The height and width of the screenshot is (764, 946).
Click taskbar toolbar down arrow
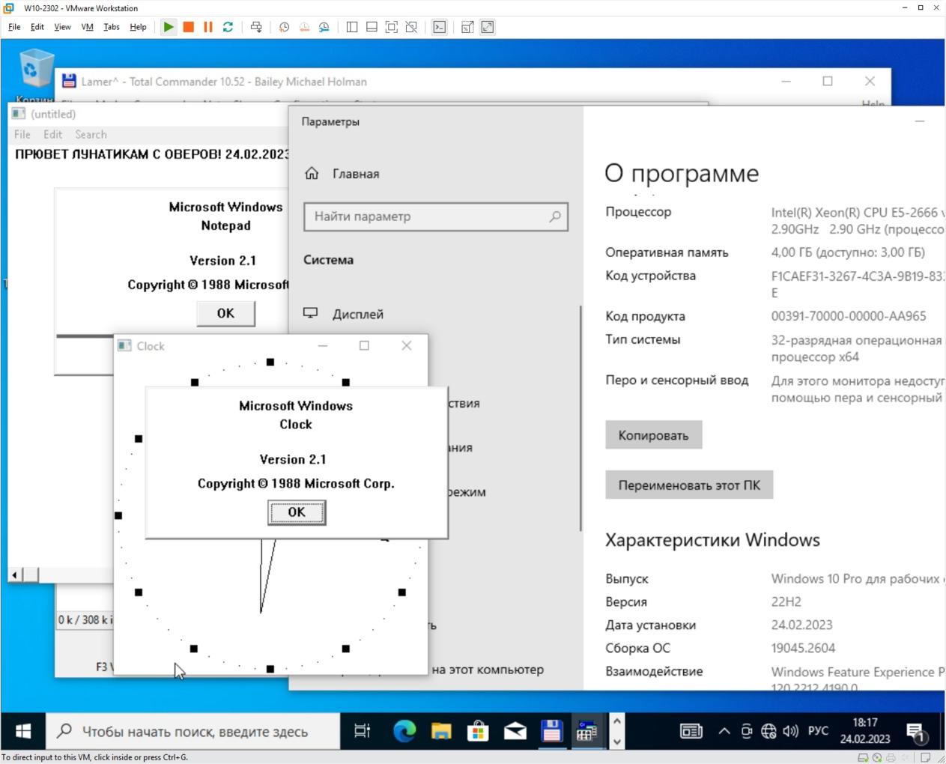coord(616,742)
